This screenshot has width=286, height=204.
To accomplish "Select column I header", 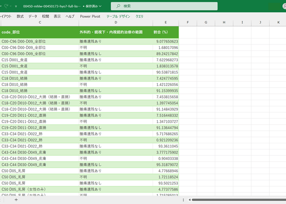I will (x=242, y=22).
